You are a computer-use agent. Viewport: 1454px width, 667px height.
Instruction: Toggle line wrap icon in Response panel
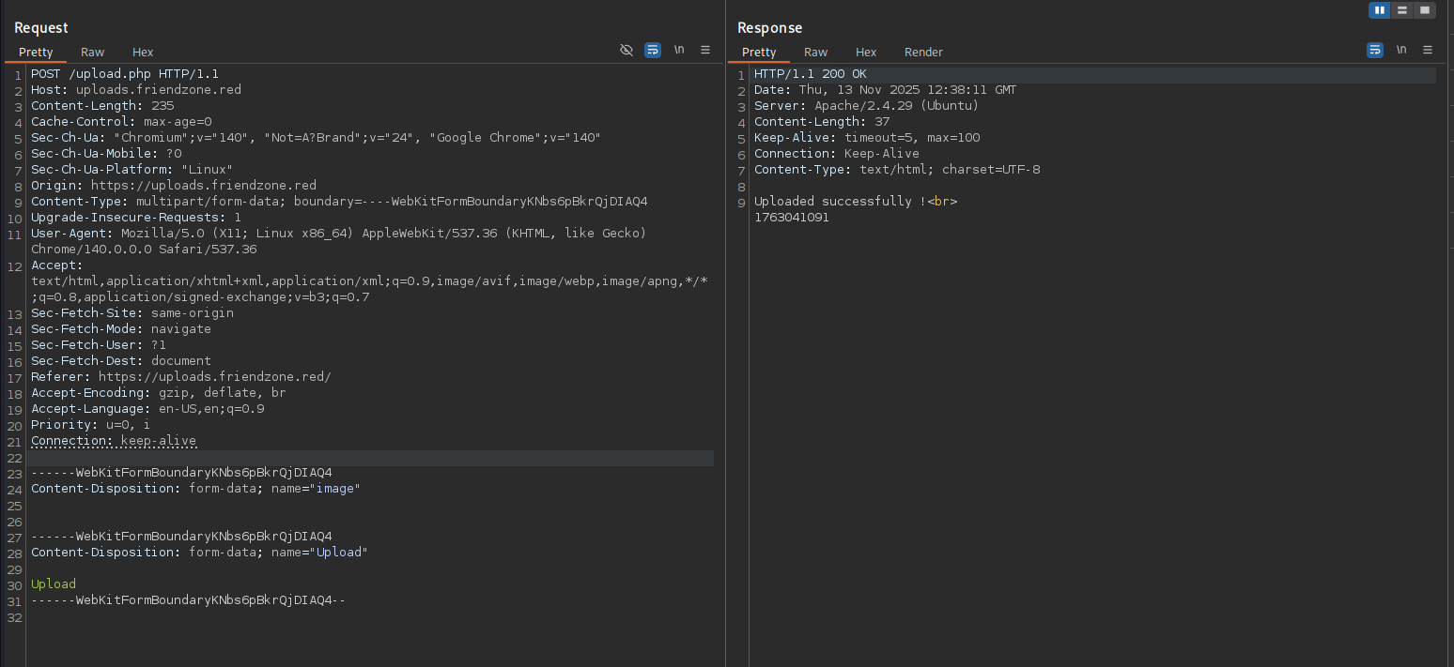click(1375, 51)
